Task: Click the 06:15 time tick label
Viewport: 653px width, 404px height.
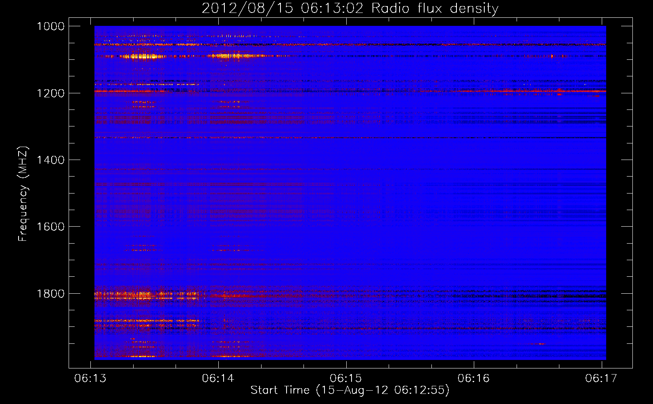Action: pos(346,378)
